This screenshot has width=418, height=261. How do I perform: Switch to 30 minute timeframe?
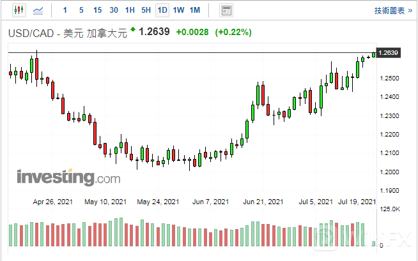click(x=114, y=10)
